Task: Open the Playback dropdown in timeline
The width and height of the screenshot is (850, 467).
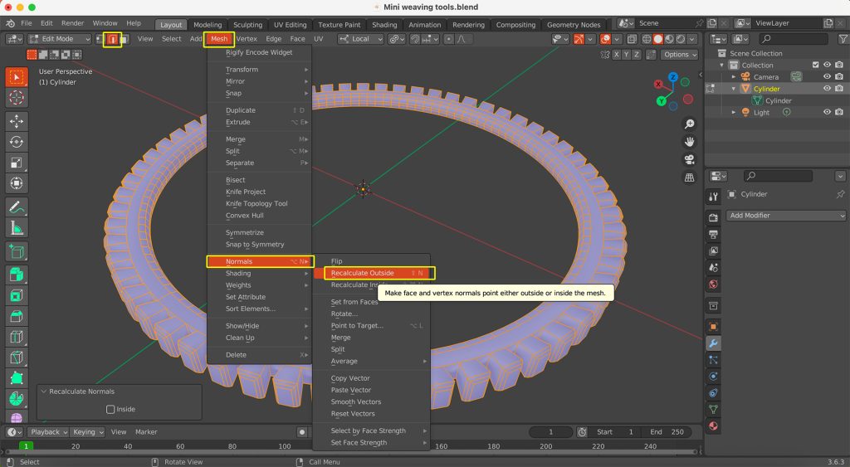Action: pos(47,432)
